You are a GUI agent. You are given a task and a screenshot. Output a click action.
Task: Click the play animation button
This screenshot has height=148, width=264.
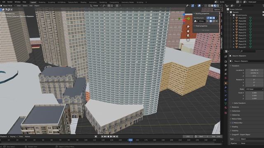click(111, 136)
